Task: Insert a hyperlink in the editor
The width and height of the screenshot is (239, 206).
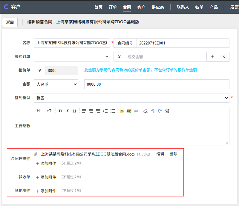Action: 136,111
